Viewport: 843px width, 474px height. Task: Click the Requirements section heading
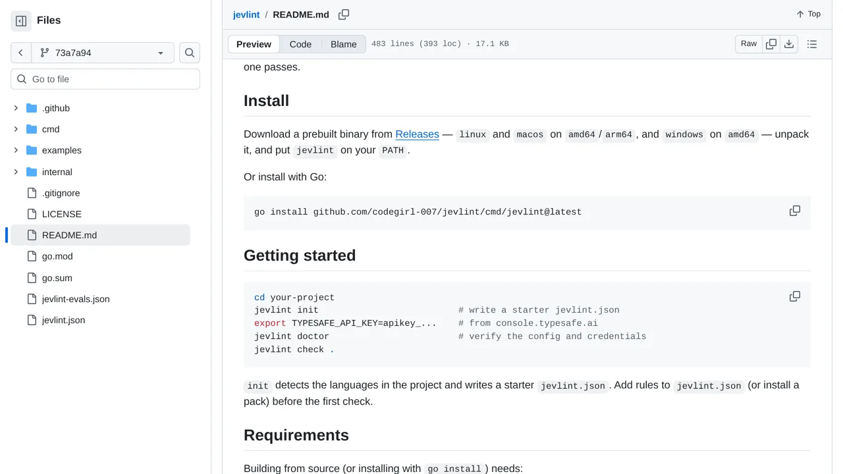click(x=296, y=435)
